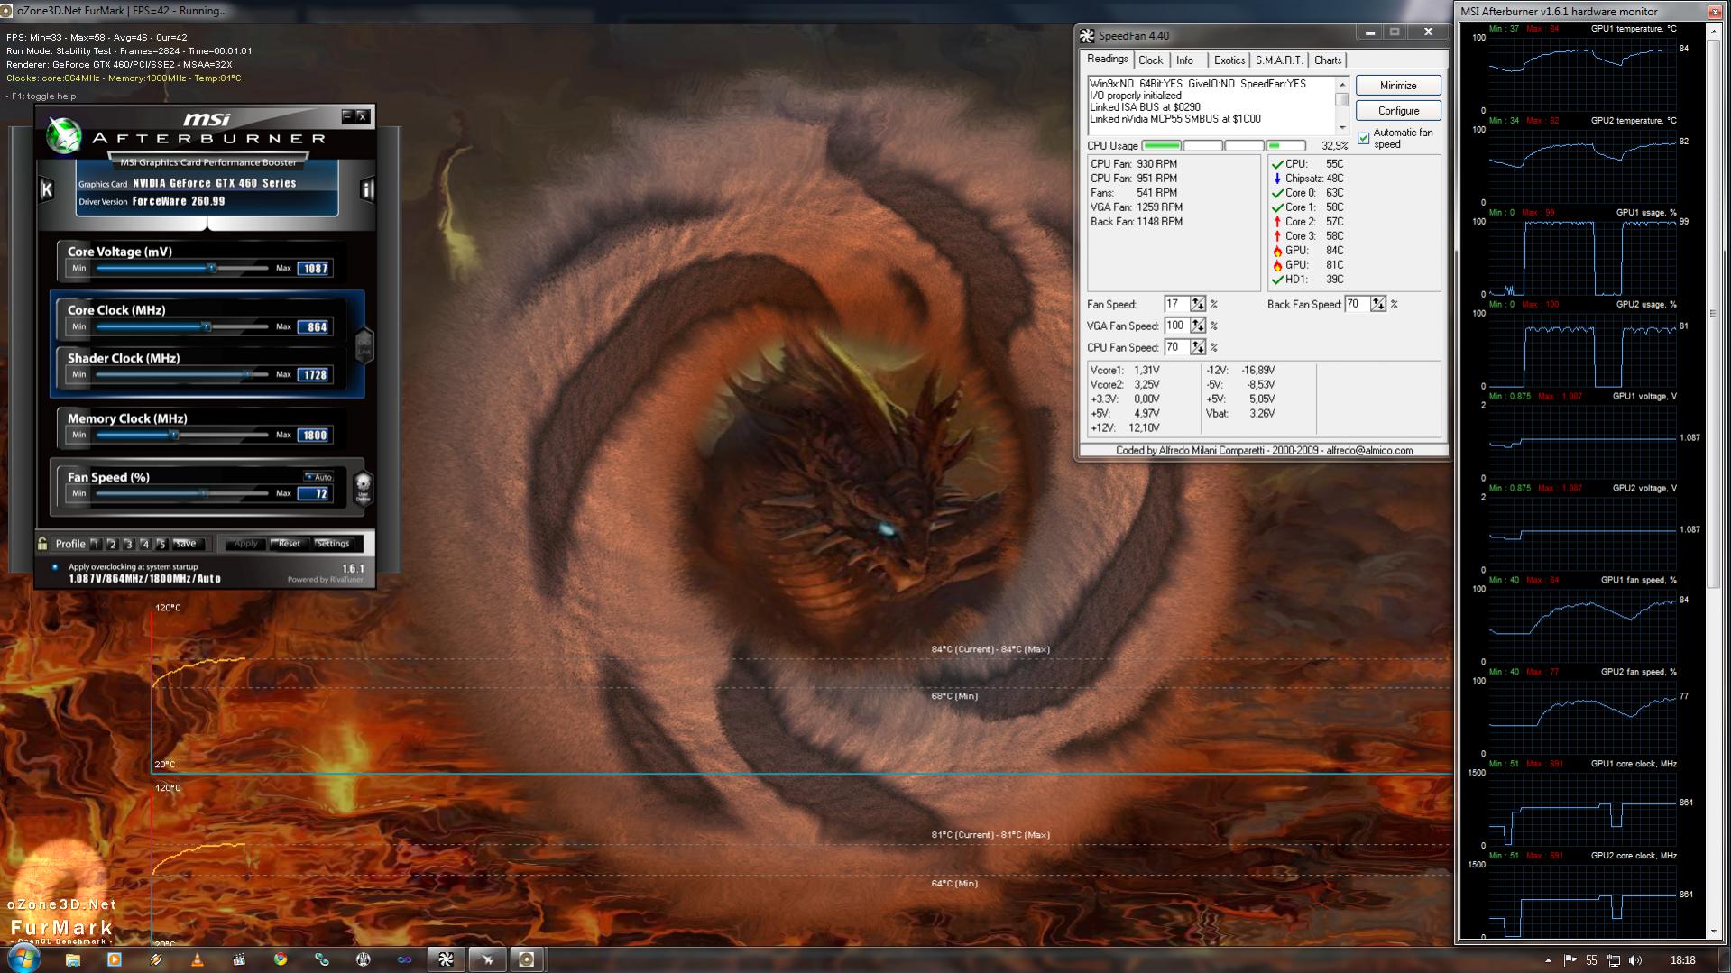Click the profile Save button
This screenshot has width=1731, height=973.
coord(186,544)
